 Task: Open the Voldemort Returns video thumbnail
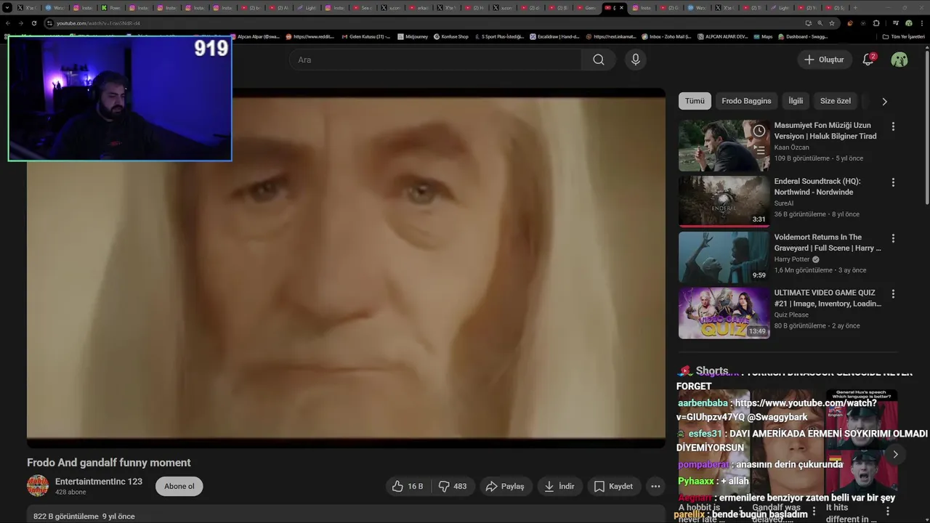(x=724, y=257)
